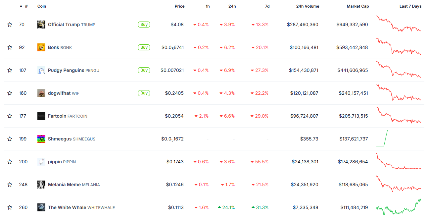Image resolution: width=428 pixels, height=217 pixels.
Task: Star Melania Meme to add to watchlist
Action: [x=10, y=185]
